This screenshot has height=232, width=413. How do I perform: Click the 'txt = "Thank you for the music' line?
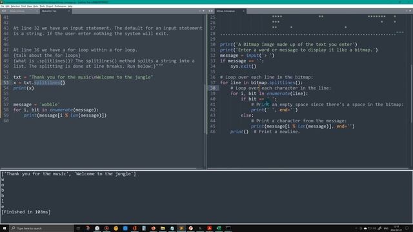pyautogui.click(x=83, y=77)
